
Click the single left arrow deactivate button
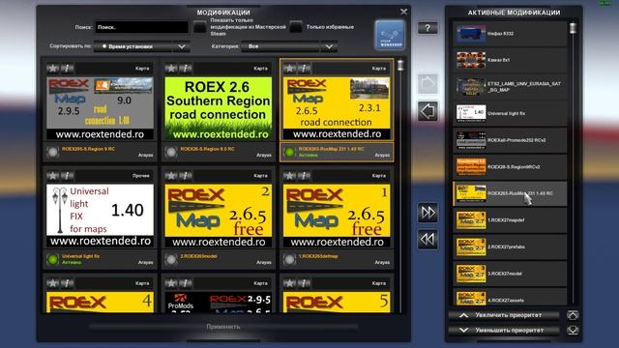(x=427, y=111)
